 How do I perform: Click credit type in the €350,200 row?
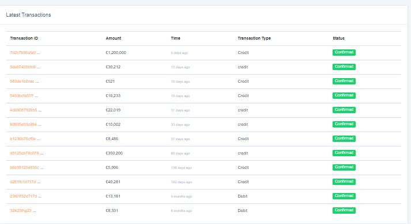coord(243,153)
